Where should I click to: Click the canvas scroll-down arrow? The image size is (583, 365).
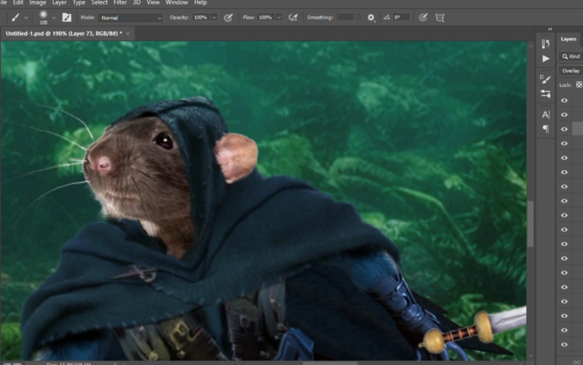coord(531,356)
